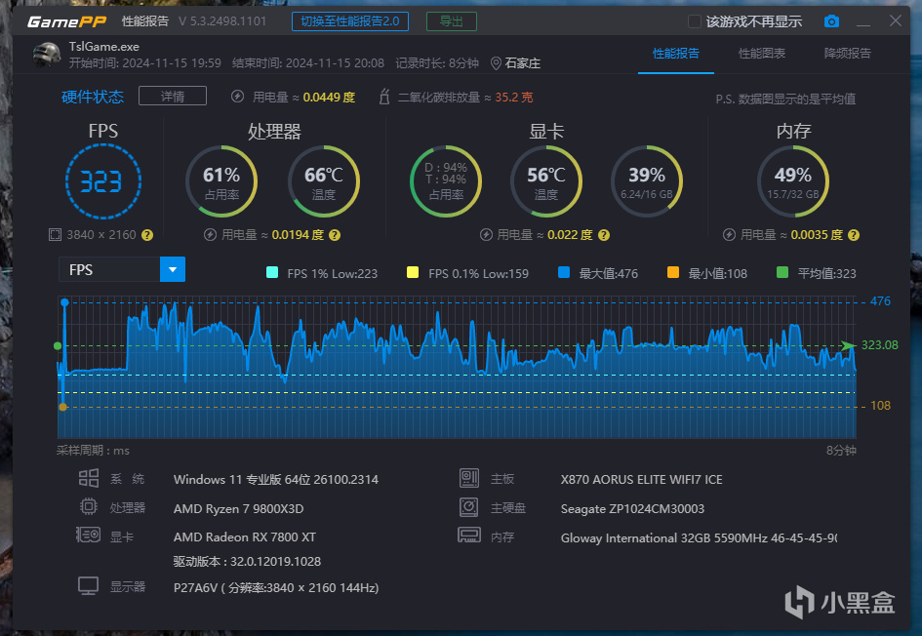The image size is (922, 636).
Task: Click the memory module icon beside 内存 row
Action: point(469,535)
